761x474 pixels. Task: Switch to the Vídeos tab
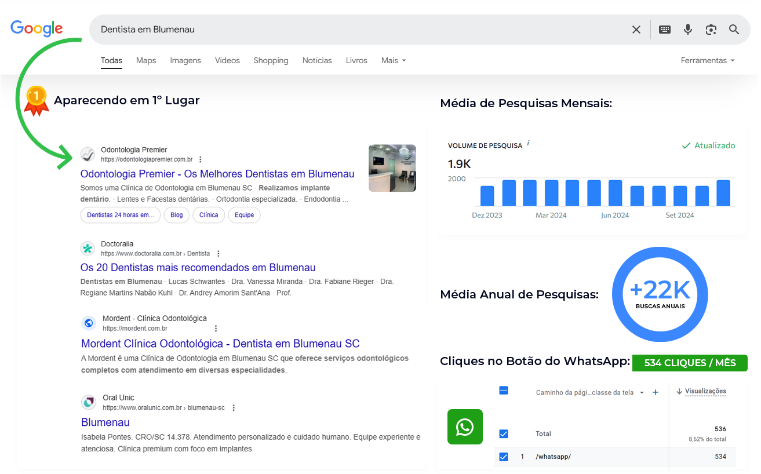tap(227, 61)
